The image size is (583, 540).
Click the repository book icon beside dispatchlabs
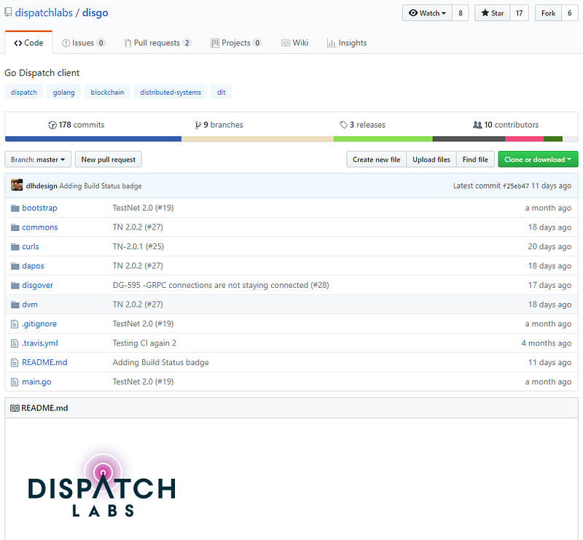coord(8,12)
